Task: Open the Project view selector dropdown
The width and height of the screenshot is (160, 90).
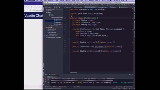Action: [x=49, y=7]
